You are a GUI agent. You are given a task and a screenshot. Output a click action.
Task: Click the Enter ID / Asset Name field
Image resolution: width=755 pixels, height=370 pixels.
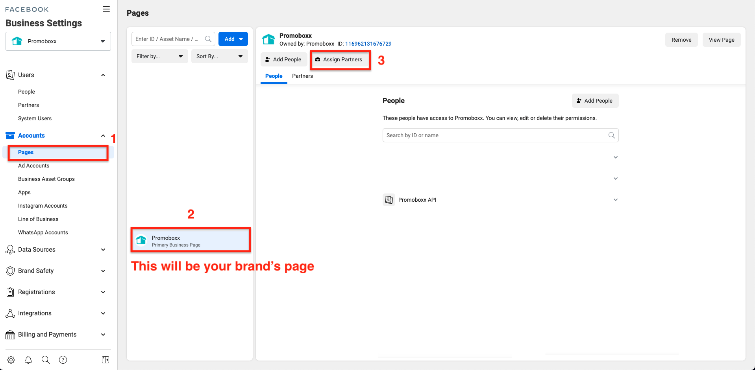(x=173, y=39)
